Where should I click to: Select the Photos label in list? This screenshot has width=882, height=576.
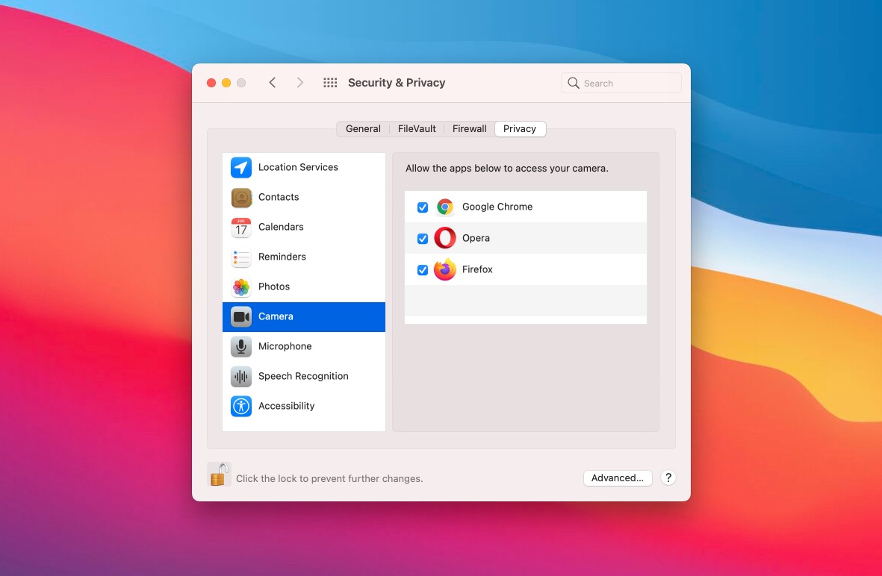coord(274,286)
